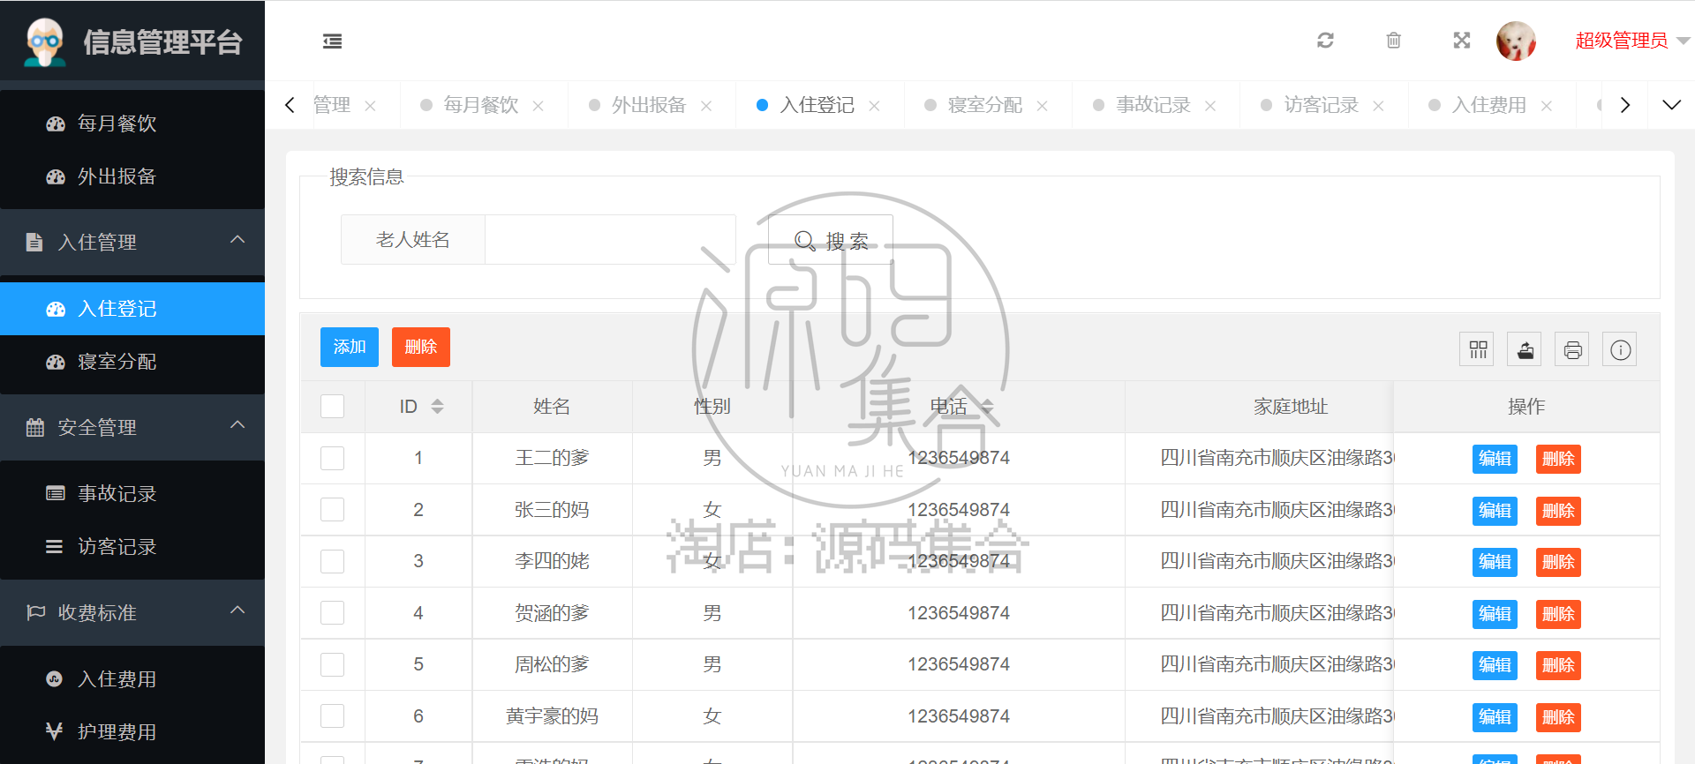Click the export table icon
Screen dimensions: 1695x764
click(1525, 350)
